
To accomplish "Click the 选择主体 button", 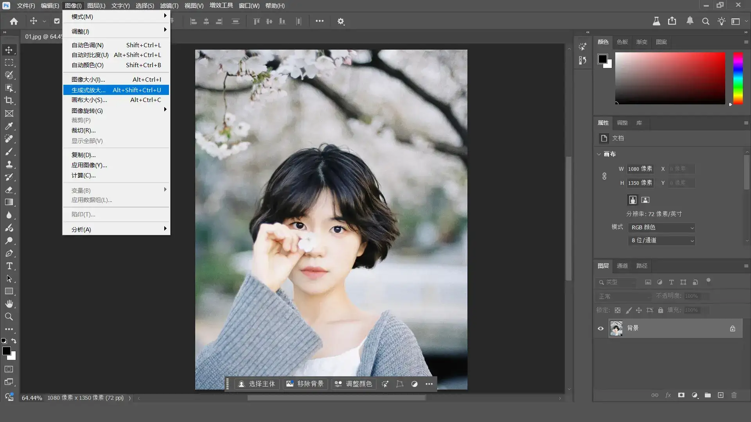I will point(257,384).
